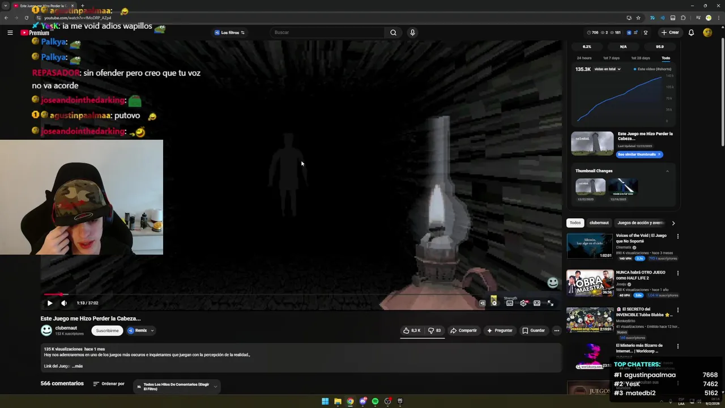Click the Preguntar button

pos(500,330)
